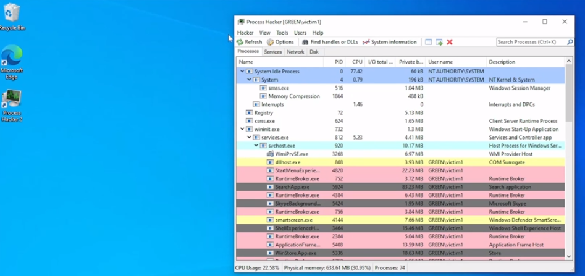Open the Hacker menu
The width and height of the screenshot is (585, 276).
(x=245, y=33)
